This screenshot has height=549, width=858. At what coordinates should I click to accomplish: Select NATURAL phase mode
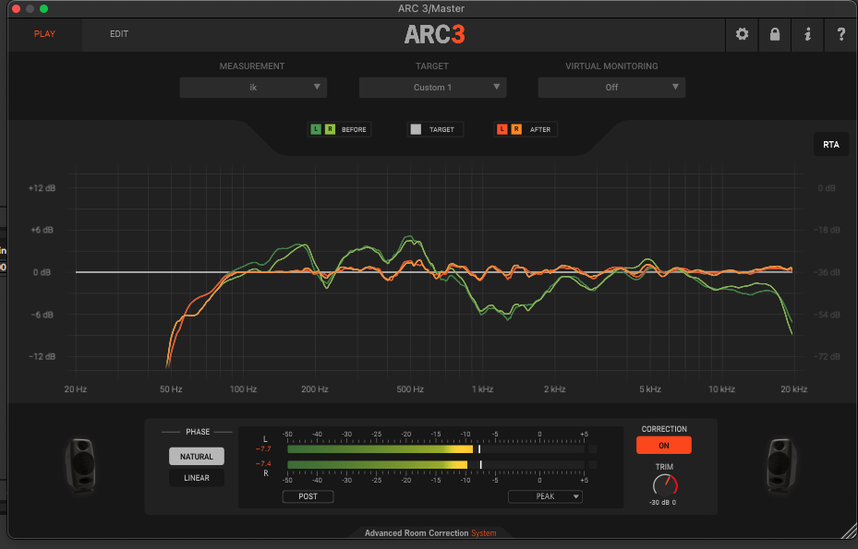point(197,457)
